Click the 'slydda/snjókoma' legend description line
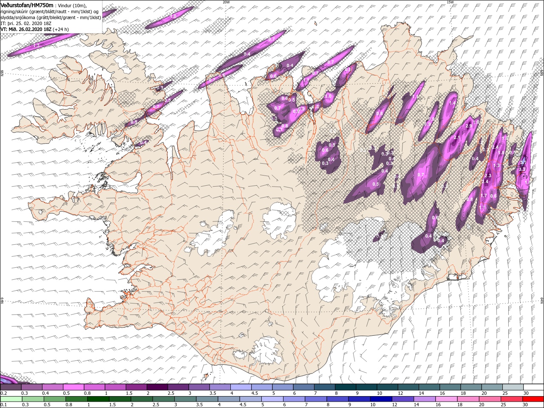The height and width of the screenshot is (408, 544). 51,17
